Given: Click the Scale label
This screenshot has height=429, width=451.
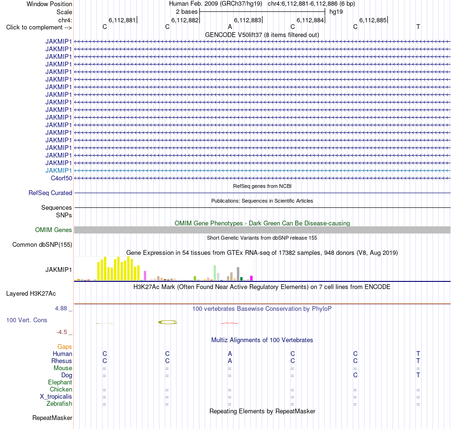Looking at the screenshot, I should 64,12.
